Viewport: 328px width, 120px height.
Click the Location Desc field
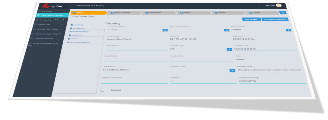(202, 59)
